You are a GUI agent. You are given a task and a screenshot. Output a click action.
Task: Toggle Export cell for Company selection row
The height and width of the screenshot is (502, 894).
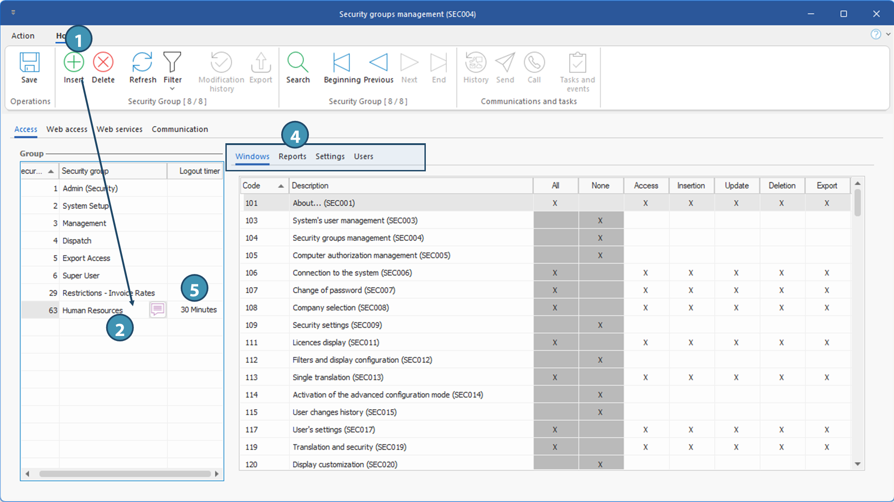pos(827,307)
